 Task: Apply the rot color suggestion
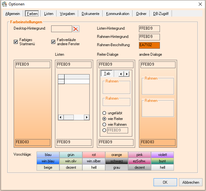(x=94, y=155)
